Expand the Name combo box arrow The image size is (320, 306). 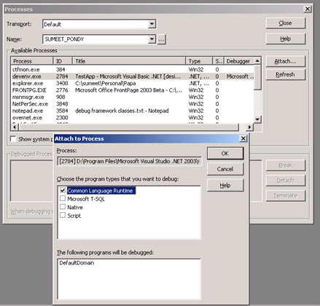coord(152,39)
